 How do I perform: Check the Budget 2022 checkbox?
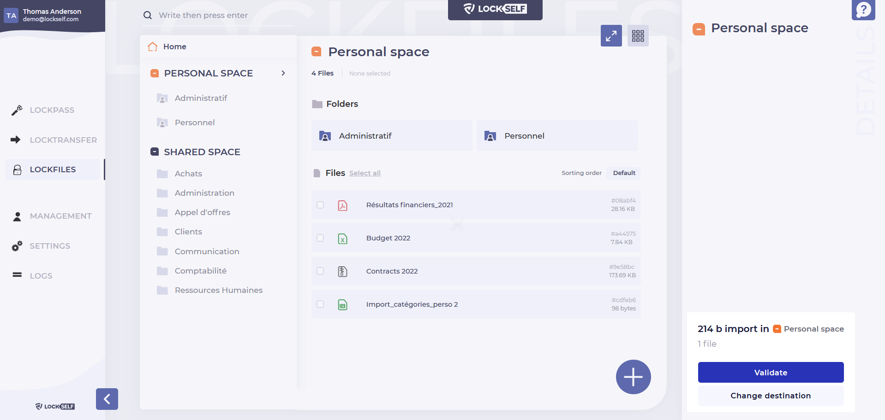pyautogui.click(x=320, y=238)
